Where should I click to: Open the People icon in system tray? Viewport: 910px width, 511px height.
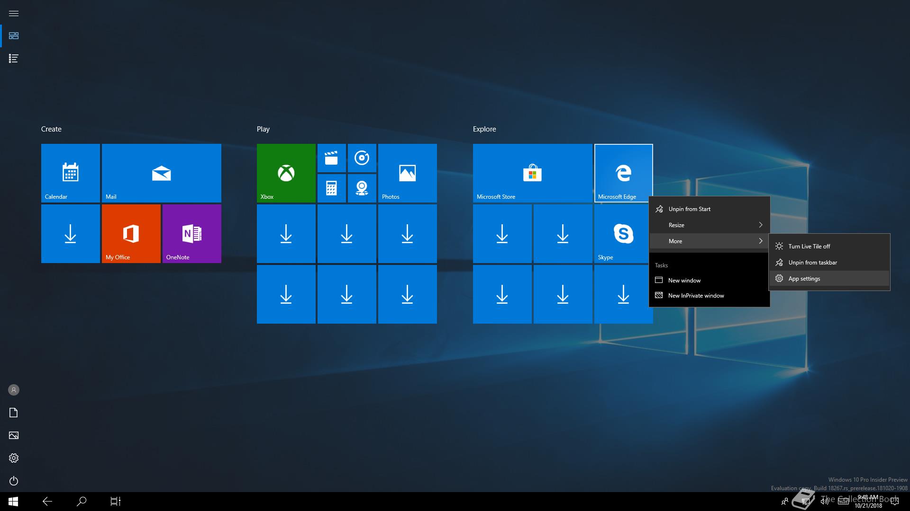[x=784, y=502]
